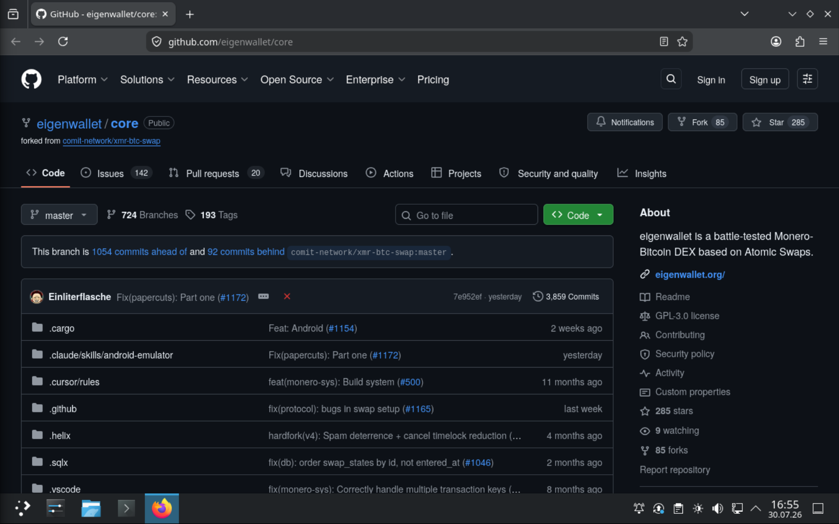
Task: Go back with the browser back arrow
Action: pyautogui.click(x=16, y=41)
